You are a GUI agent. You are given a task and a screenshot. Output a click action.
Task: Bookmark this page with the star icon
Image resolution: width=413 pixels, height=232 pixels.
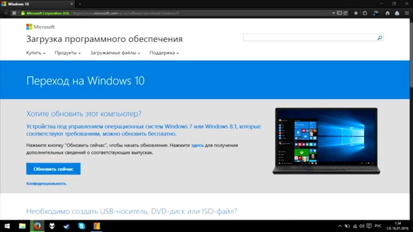click(356, 13)
